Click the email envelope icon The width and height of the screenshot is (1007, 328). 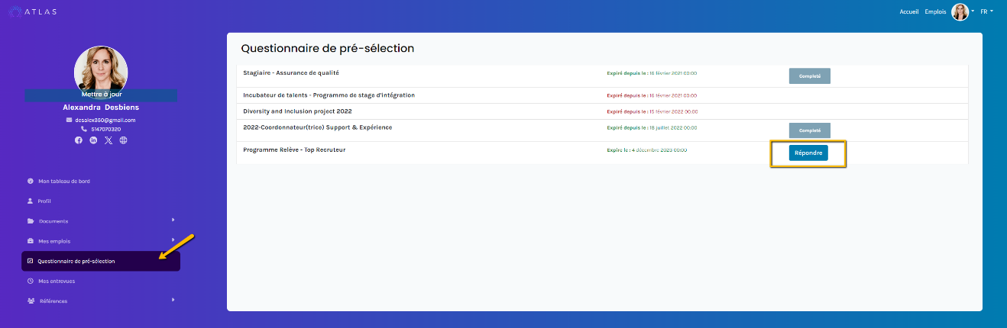tap(70, 120)
